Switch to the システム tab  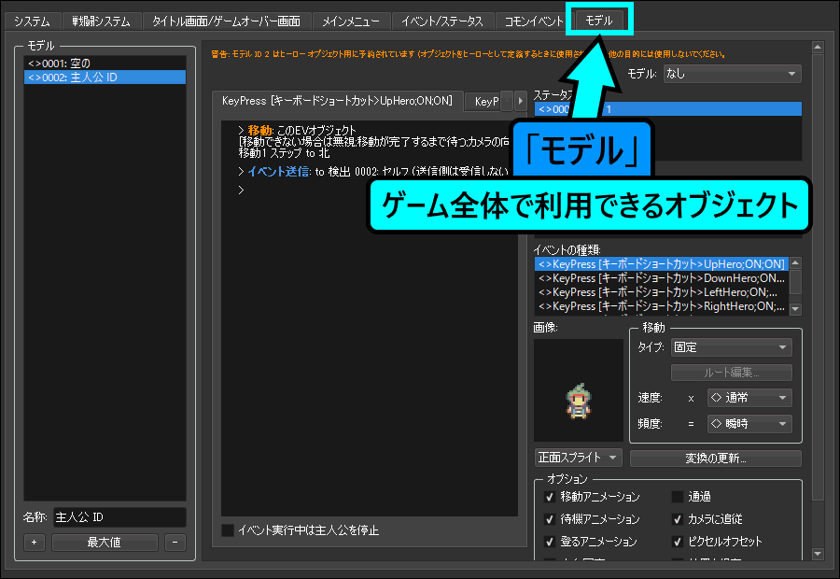click(32, 21)
